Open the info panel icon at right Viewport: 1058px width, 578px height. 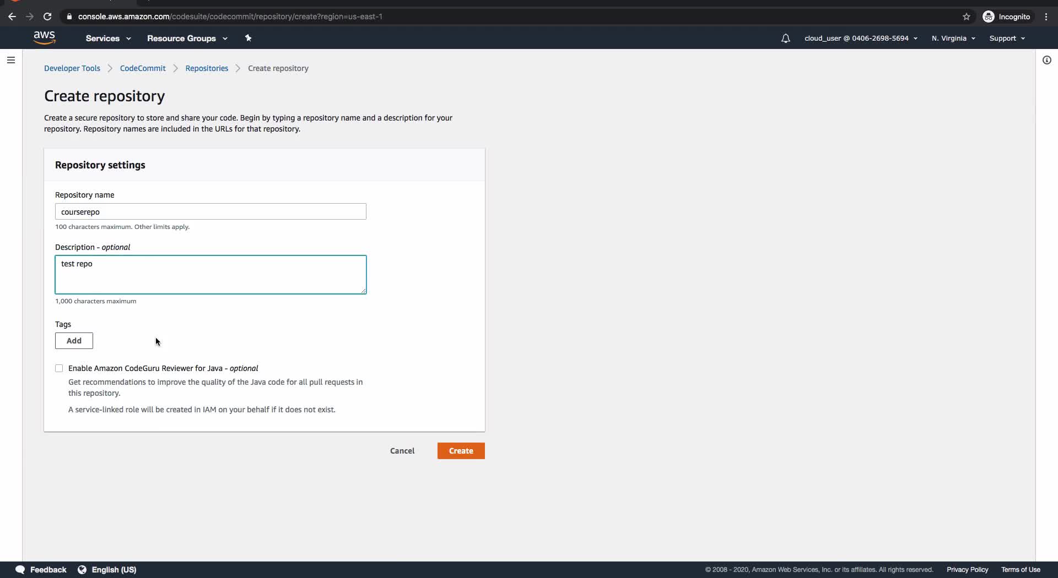pos(1047,60)
